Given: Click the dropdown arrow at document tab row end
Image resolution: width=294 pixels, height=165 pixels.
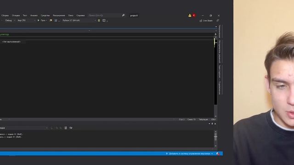Looking at the screenshot, I should point(216,27).
